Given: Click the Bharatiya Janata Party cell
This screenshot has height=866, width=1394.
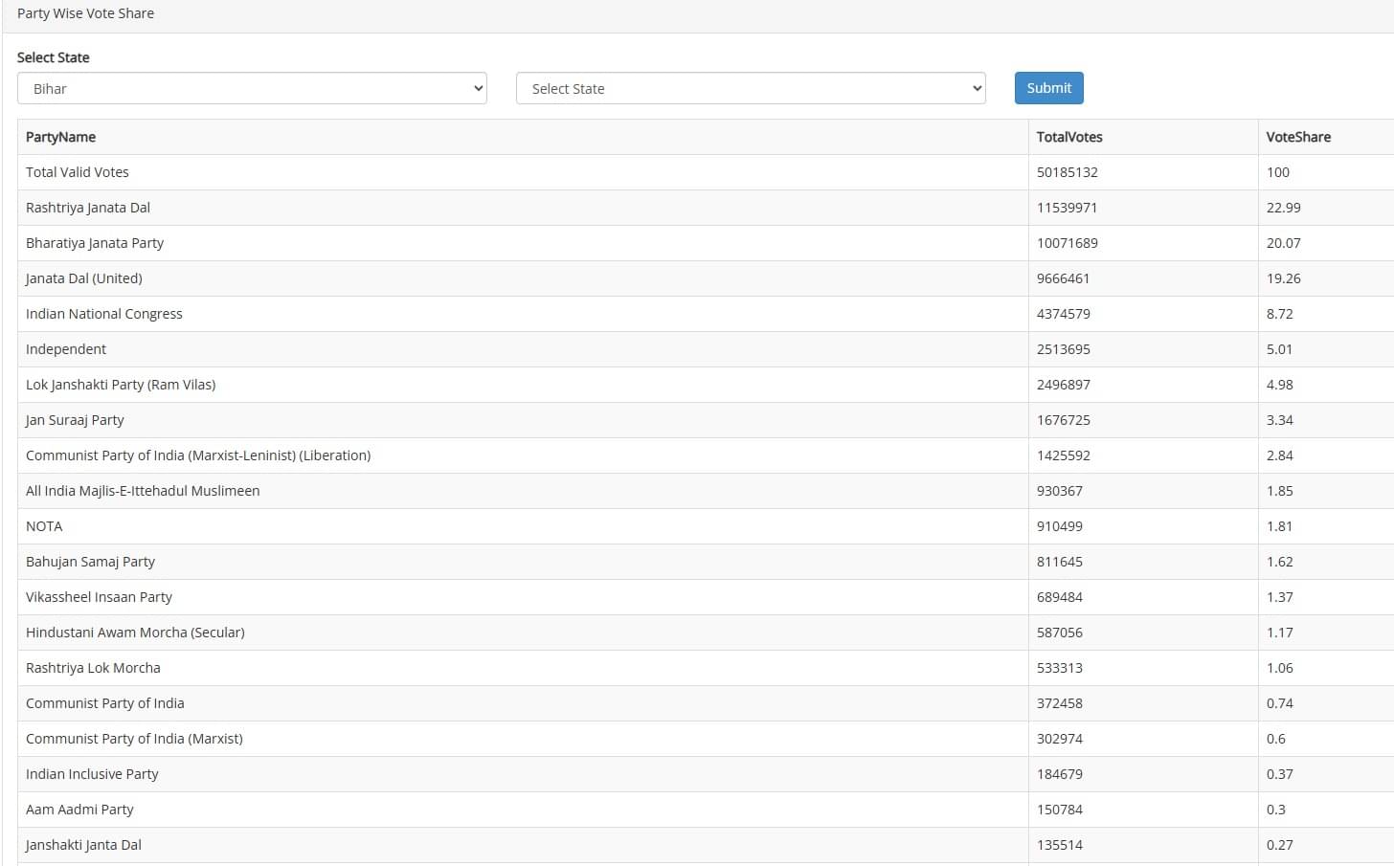Looking at the screenshot, I should (x=95, y=243).
